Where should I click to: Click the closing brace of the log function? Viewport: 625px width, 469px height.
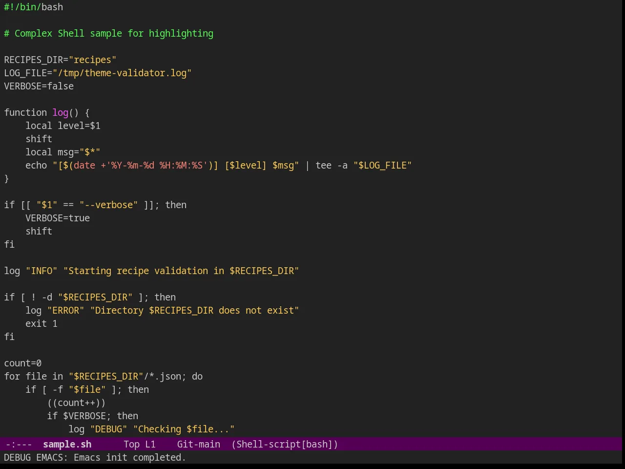click(6, 178)
